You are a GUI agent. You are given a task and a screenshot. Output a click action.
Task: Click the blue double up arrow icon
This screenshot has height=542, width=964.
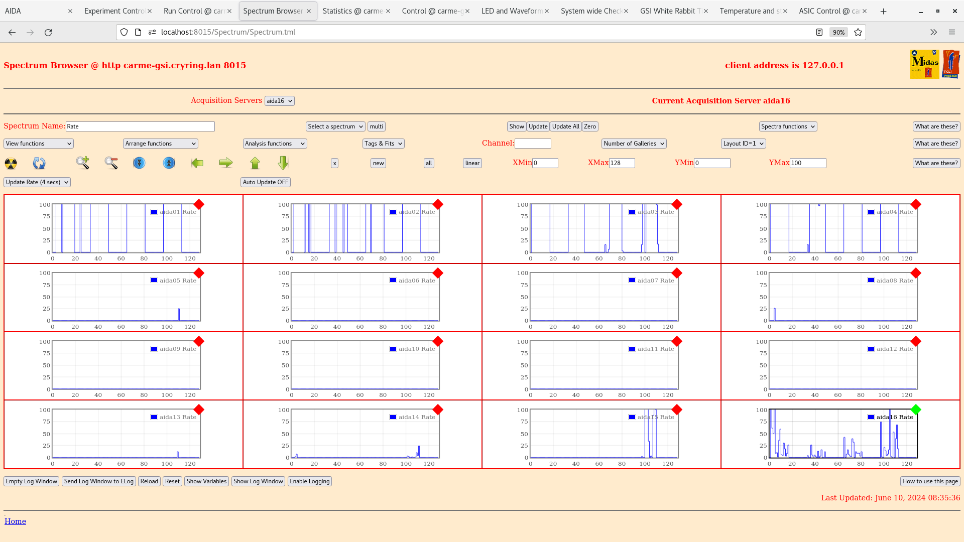pos(169,163)
